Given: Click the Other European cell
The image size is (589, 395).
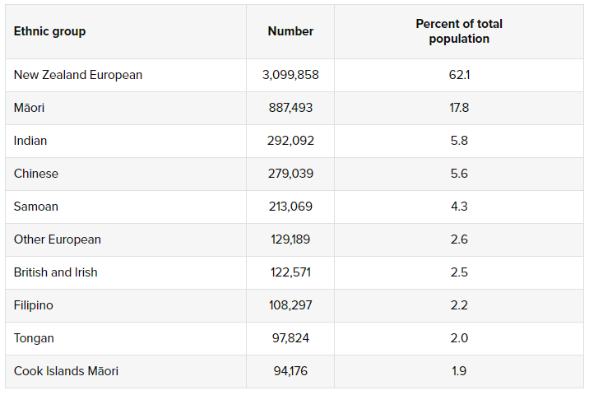Looking at the screenshot, I should point(58,239).
